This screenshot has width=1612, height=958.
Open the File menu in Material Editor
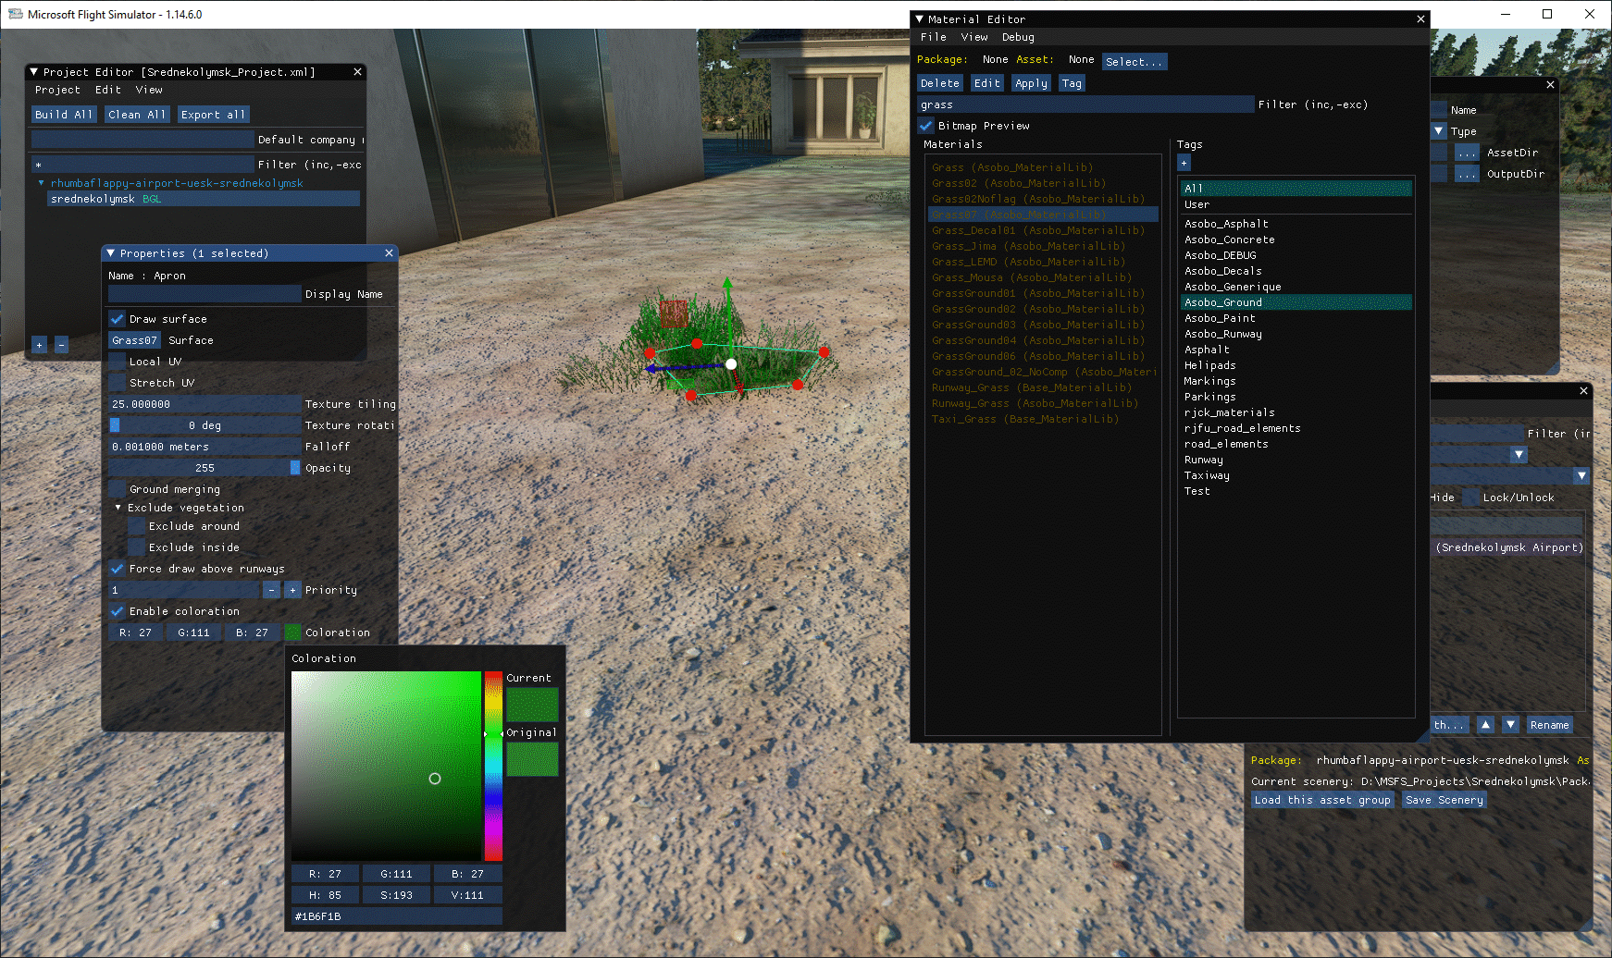[x=934, y=37]
